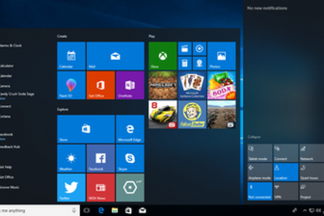Click the Get Office tile
The image size is (324, 216).
[100, 85]
